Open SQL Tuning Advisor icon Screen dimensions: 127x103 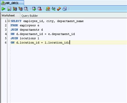(26, 9)
